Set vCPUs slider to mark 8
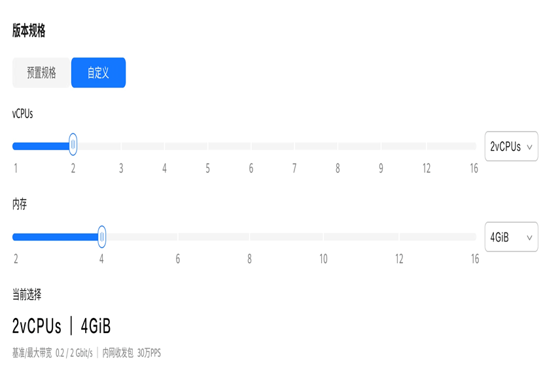560x384 pixels. click(x=338, y=146)
